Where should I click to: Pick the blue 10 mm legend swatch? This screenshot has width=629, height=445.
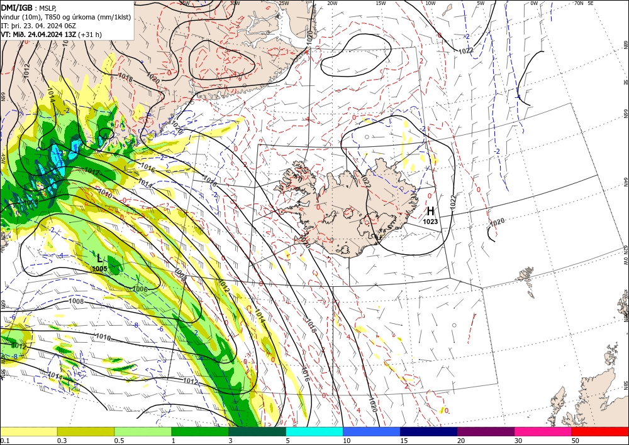pos(372,431)
